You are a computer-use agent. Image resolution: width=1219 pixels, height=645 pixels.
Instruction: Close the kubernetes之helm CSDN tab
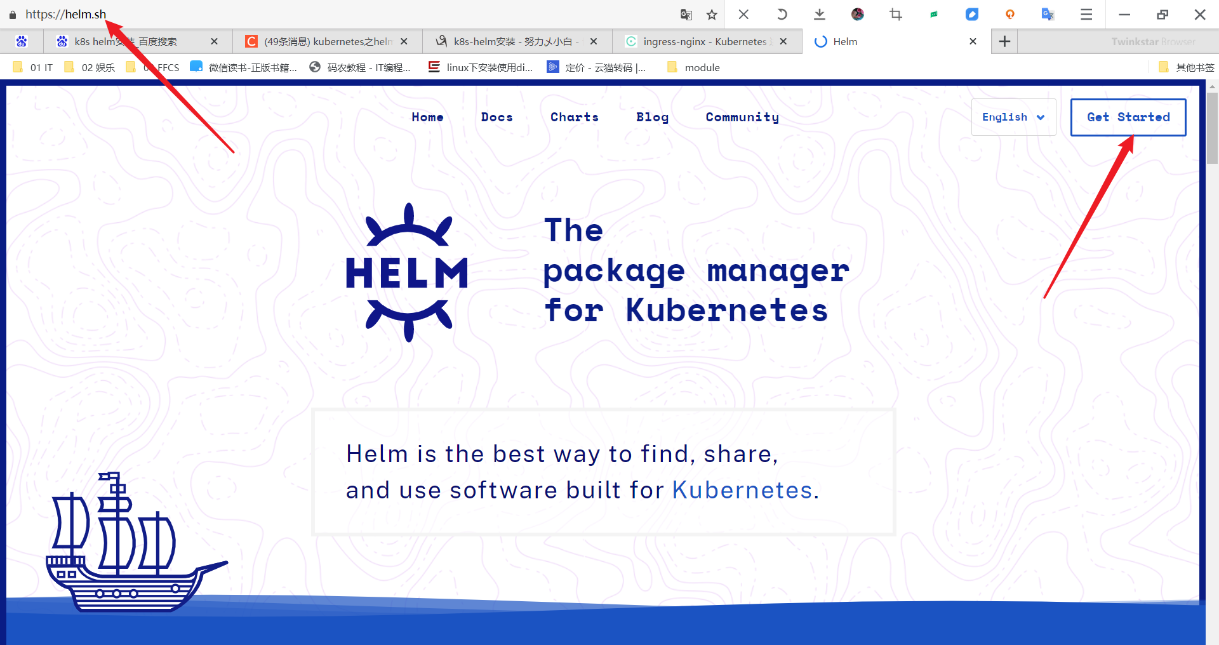(x=404, y=41)
